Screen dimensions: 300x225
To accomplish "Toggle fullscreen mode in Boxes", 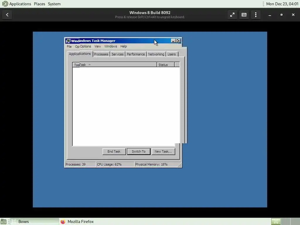I will pyautogui.click(x=232, y=15).
